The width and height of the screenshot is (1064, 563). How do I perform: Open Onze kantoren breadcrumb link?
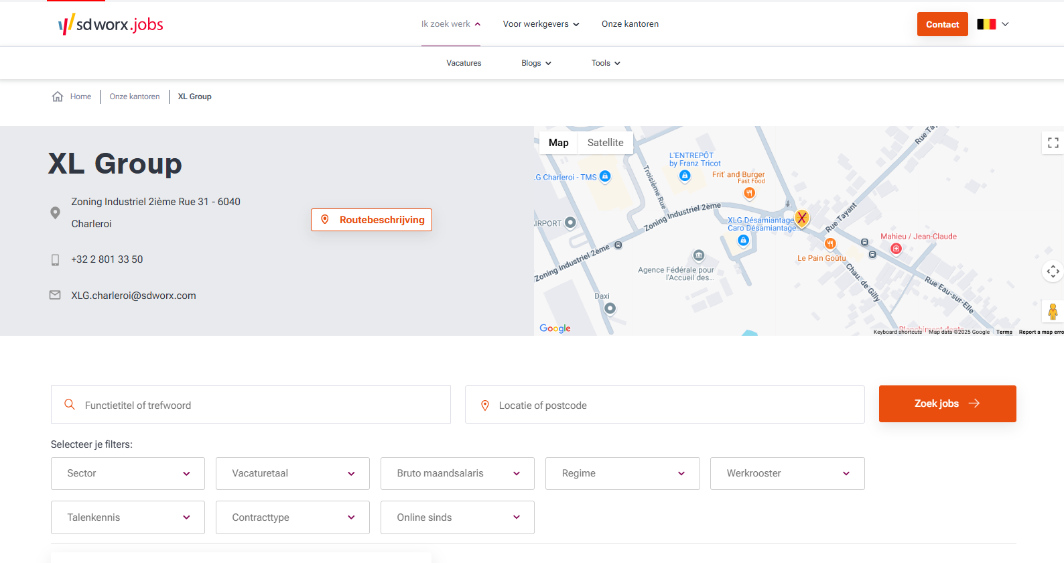point(135,97)
